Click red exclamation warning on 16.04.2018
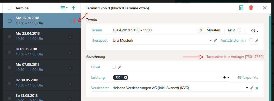Image resolution: width=274 pixels, height=101 pixels. pos(74,21)
